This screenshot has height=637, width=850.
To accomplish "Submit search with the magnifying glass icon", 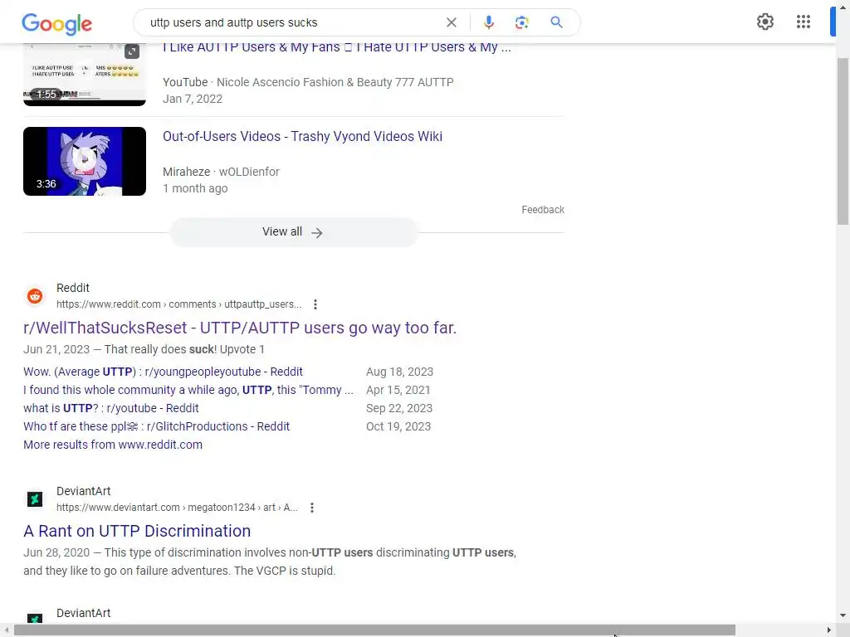I will [556, 22].
